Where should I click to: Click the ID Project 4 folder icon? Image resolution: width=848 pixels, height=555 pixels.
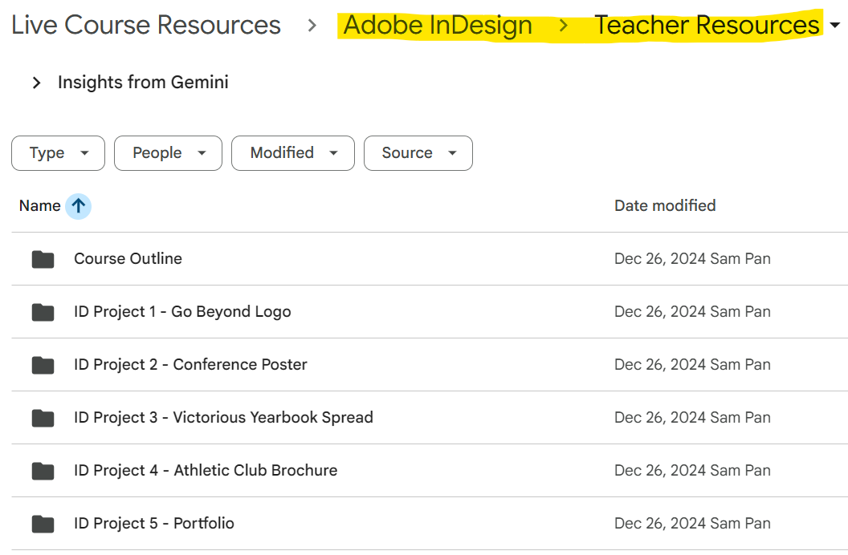pyautogui.click(x=43, y=471)
